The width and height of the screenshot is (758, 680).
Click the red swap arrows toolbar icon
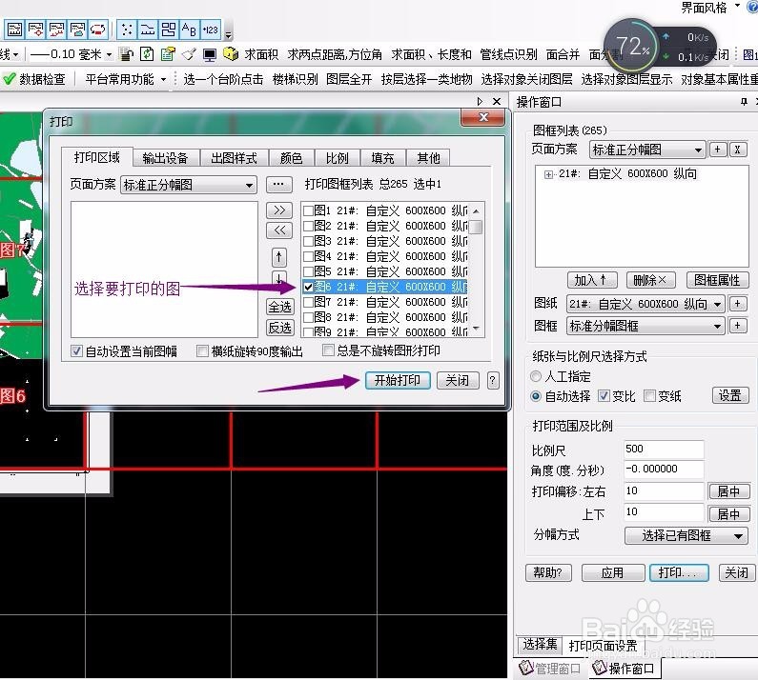pos(97,30)
